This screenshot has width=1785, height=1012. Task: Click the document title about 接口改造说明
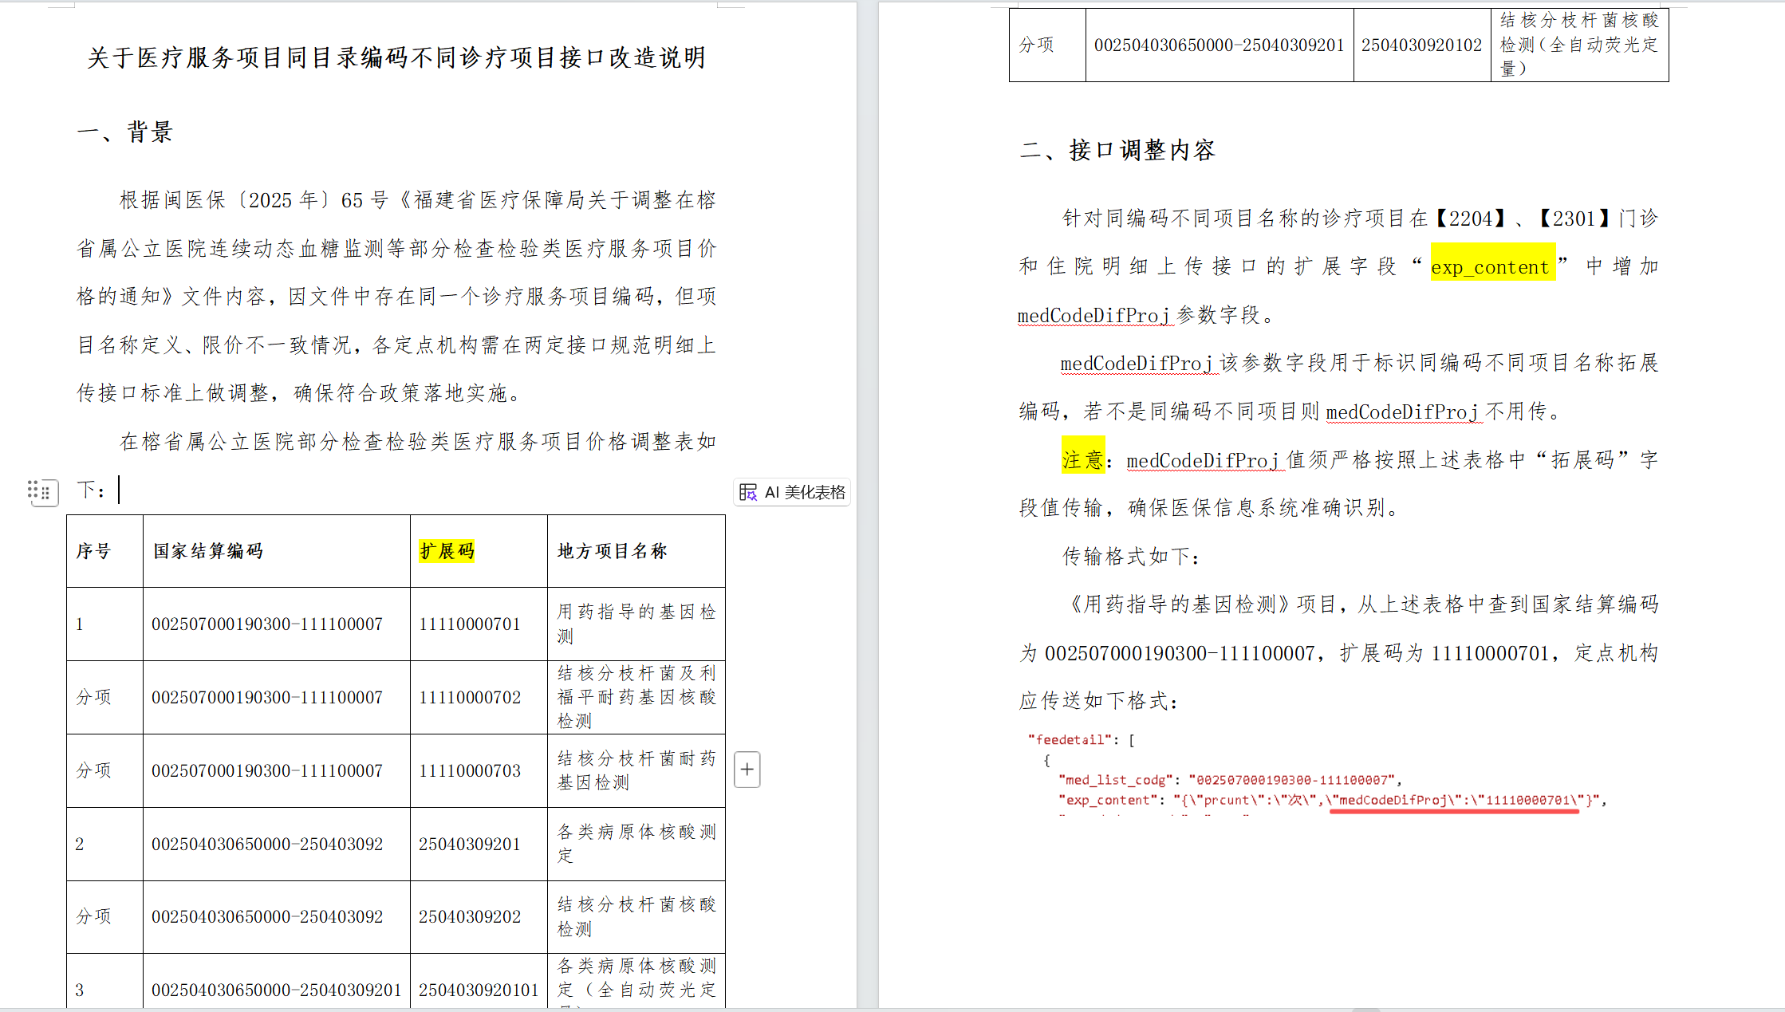click(396, 58)
